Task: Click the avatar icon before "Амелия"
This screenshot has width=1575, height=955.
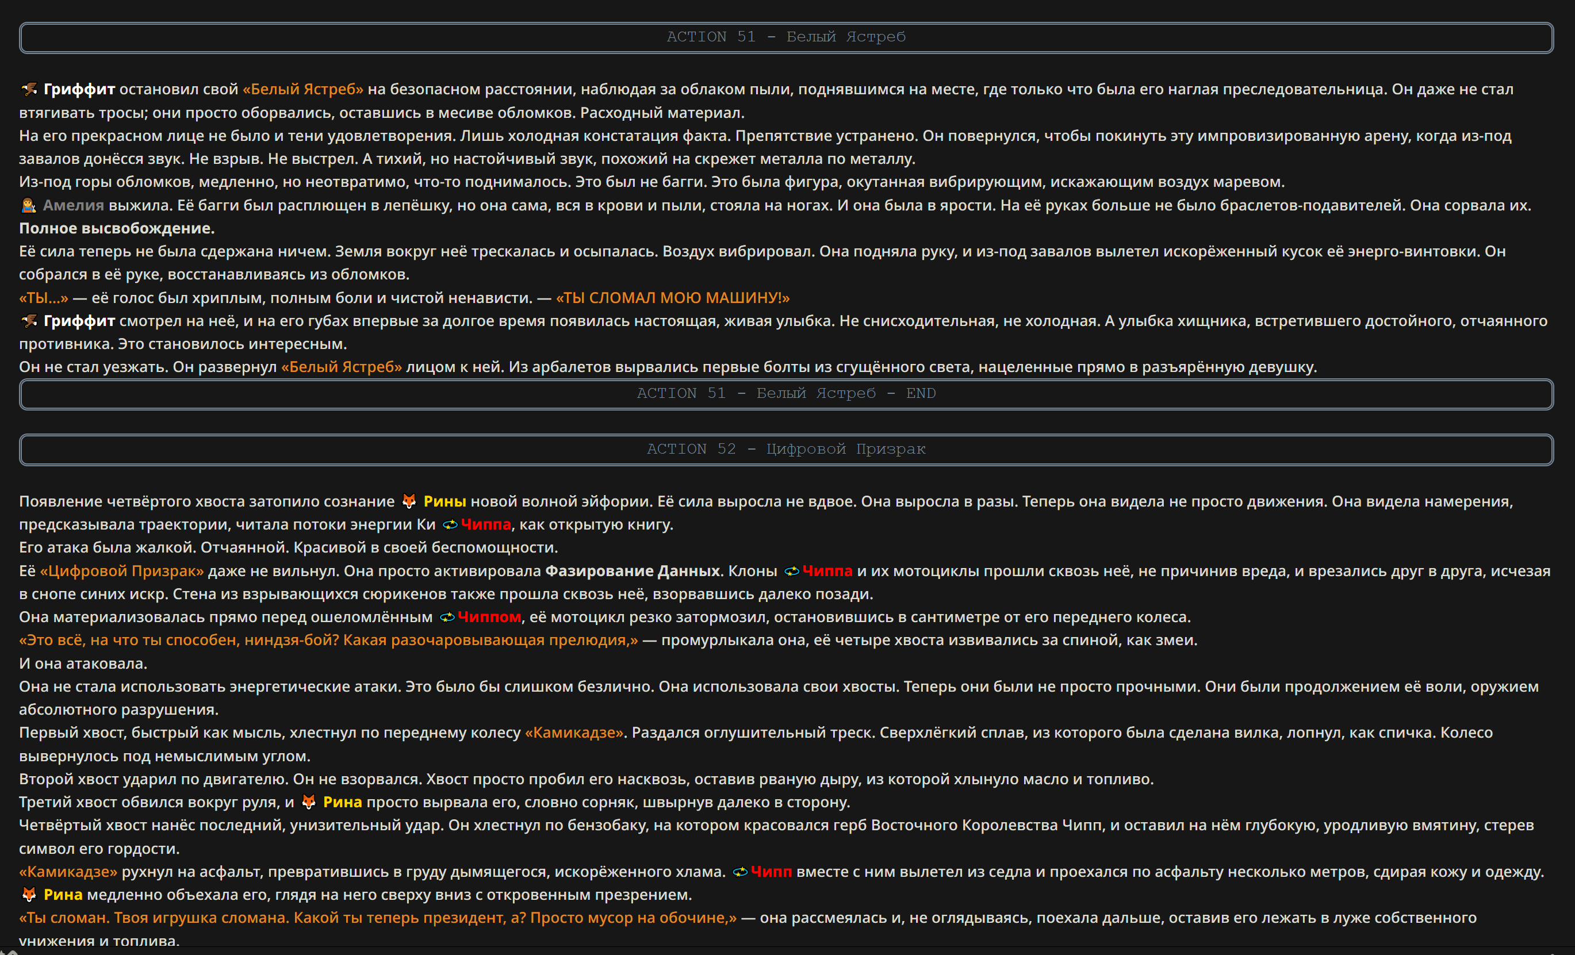Action: click(x=28, y=205)
